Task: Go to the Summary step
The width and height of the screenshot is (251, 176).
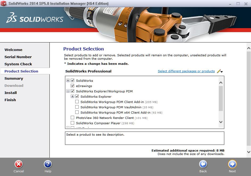Action: [x=14, y=79]
